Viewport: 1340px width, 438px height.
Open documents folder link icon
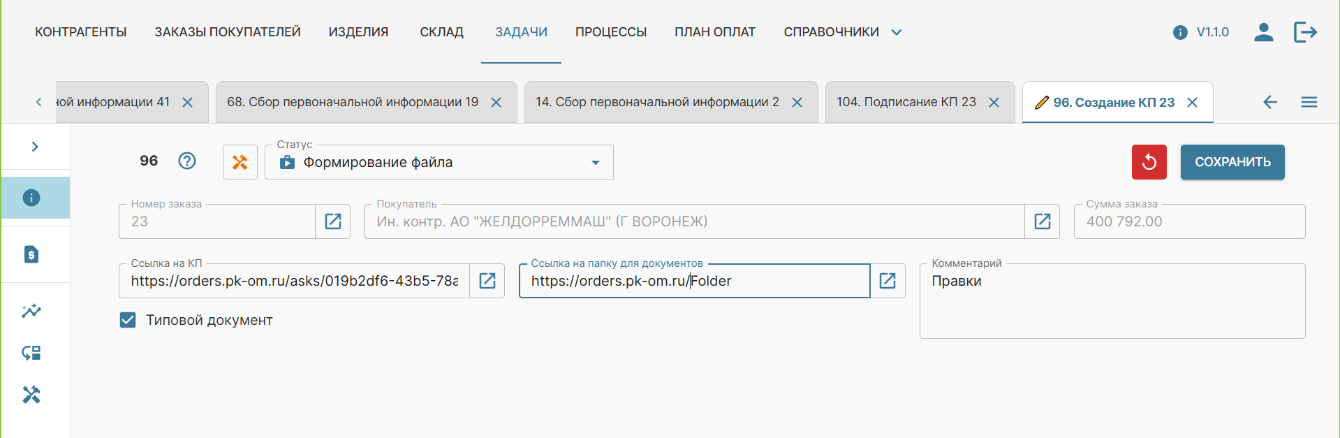[888, 281]
